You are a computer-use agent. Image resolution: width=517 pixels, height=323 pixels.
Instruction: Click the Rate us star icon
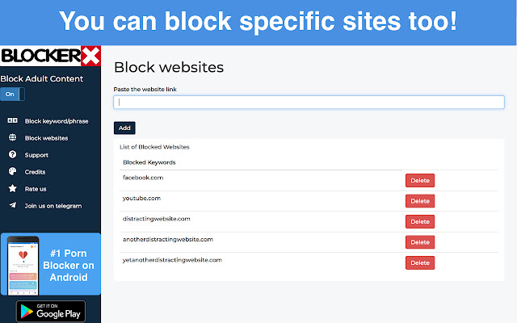[x=12, y=188]
